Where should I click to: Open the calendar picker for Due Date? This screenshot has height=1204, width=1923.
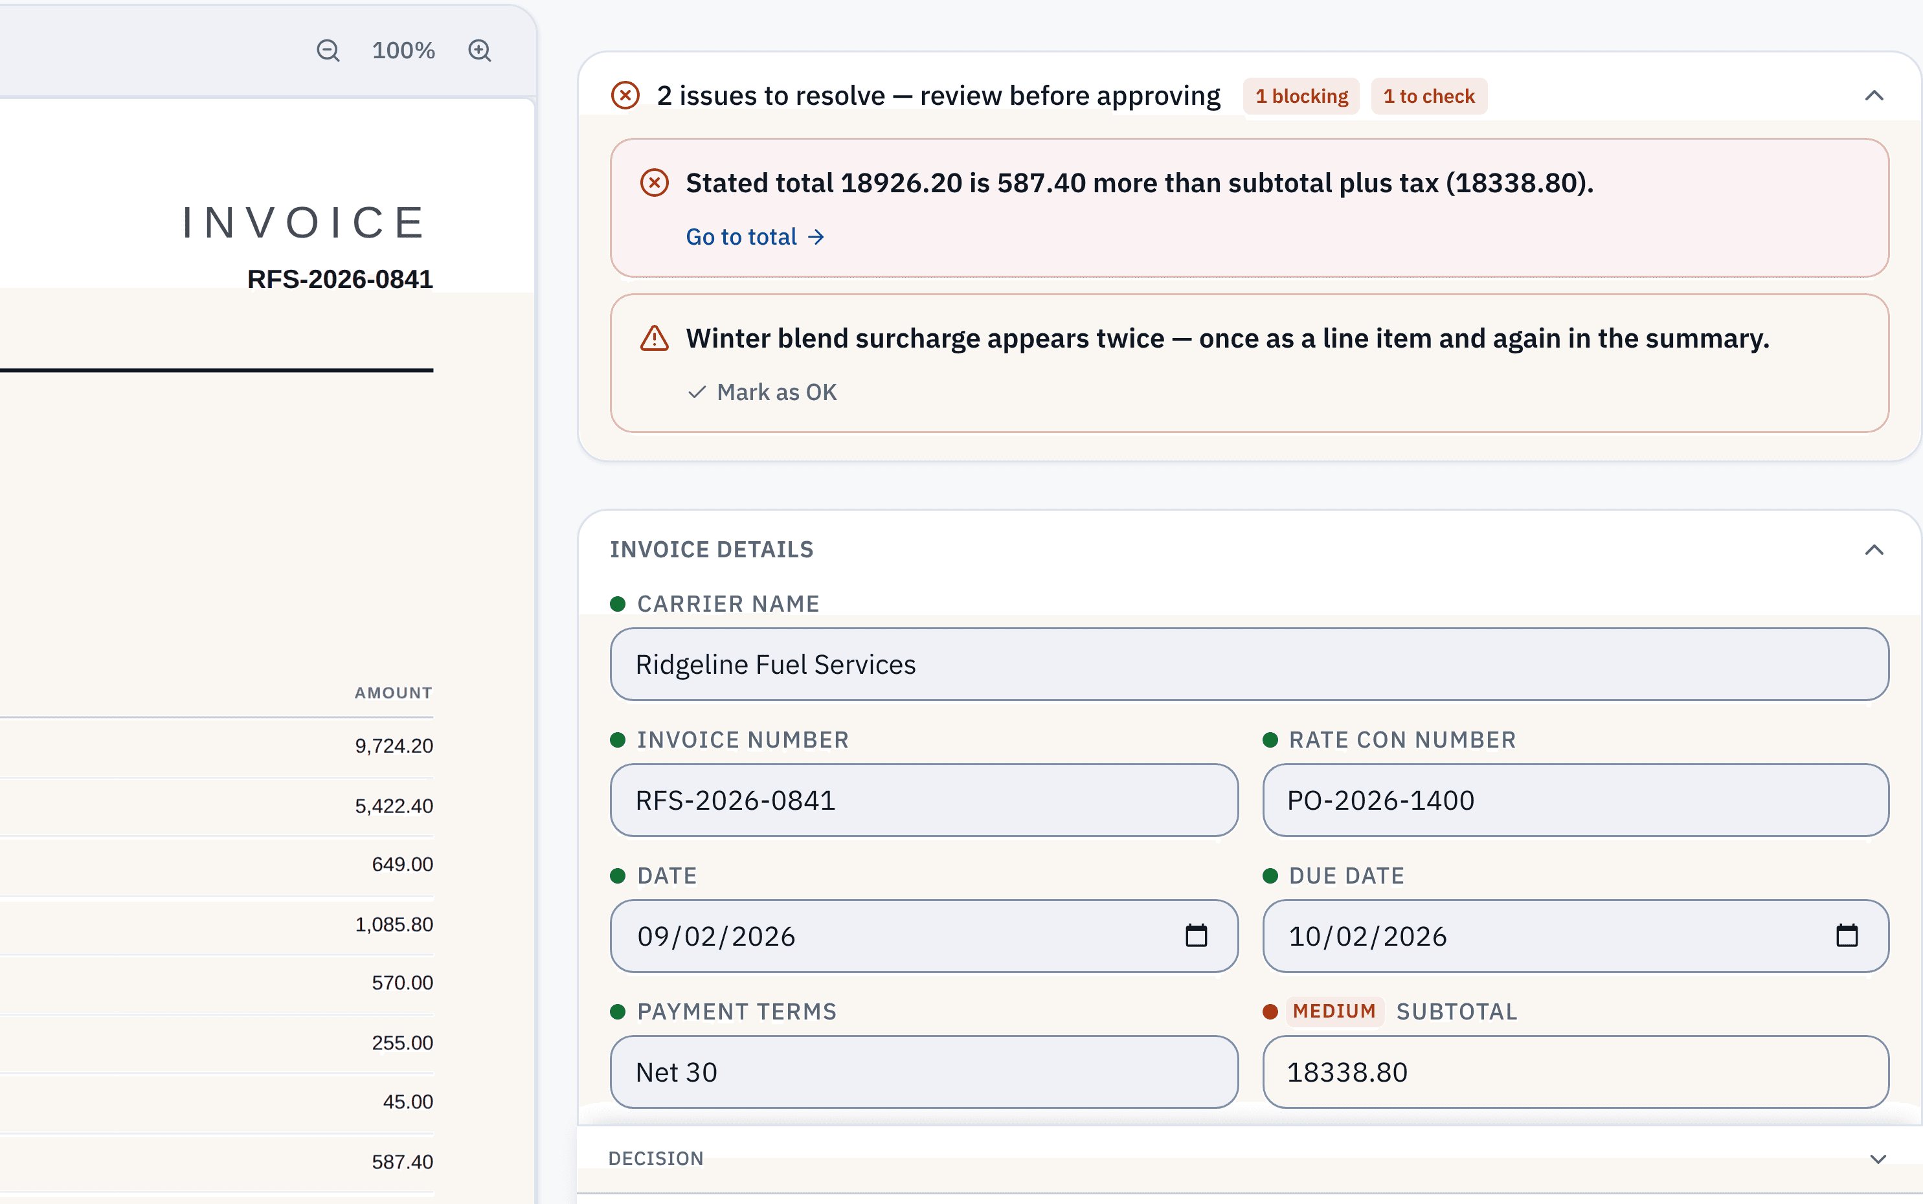pos(1847,935)
